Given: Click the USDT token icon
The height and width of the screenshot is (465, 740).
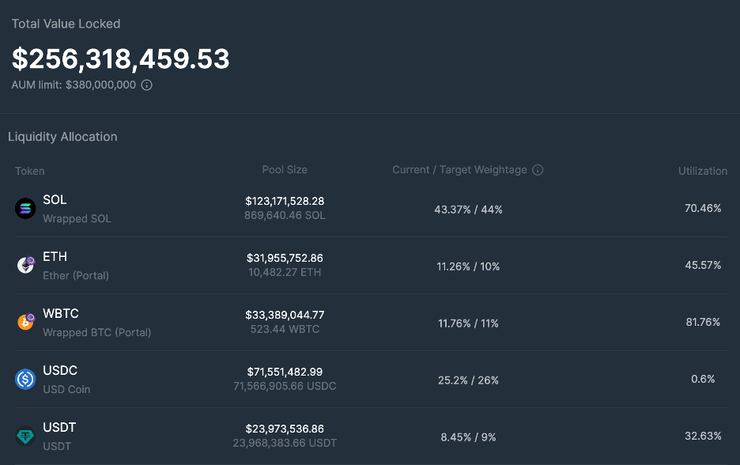Looking at the screenshot, I should point(26,436).
